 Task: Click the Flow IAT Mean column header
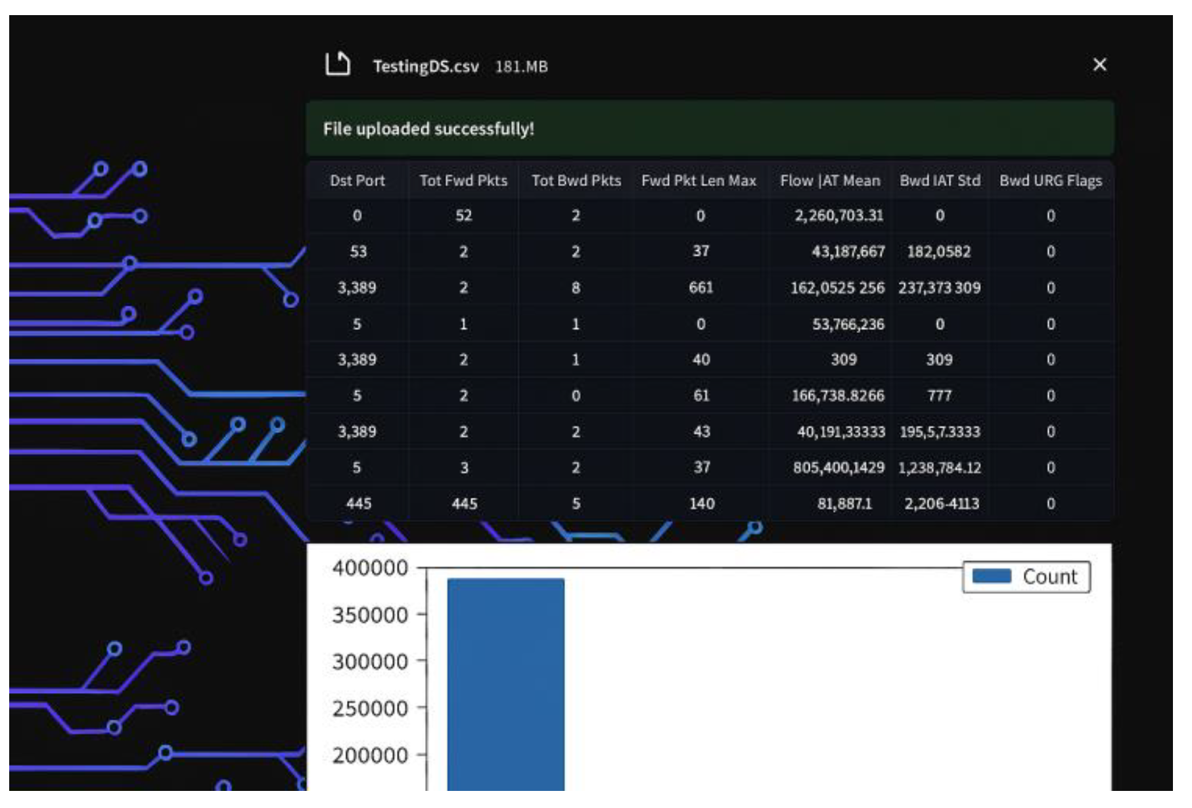coord(829,181)
